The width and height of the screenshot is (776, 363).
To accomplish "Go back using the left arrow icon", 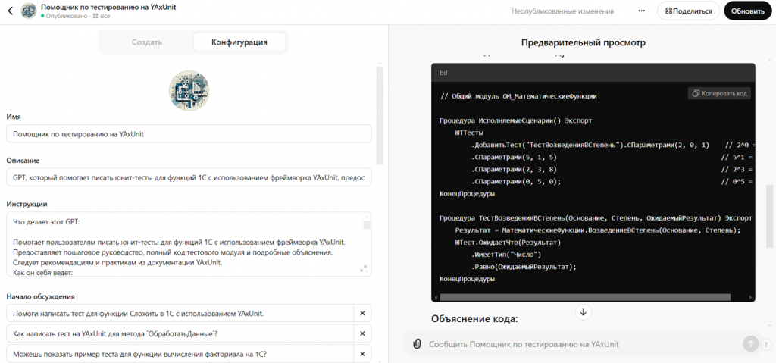I will [x=11, y=11].
